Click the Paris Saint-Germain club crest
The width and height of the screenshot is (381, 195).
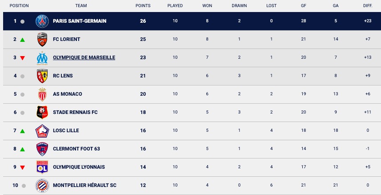point(42,21)
